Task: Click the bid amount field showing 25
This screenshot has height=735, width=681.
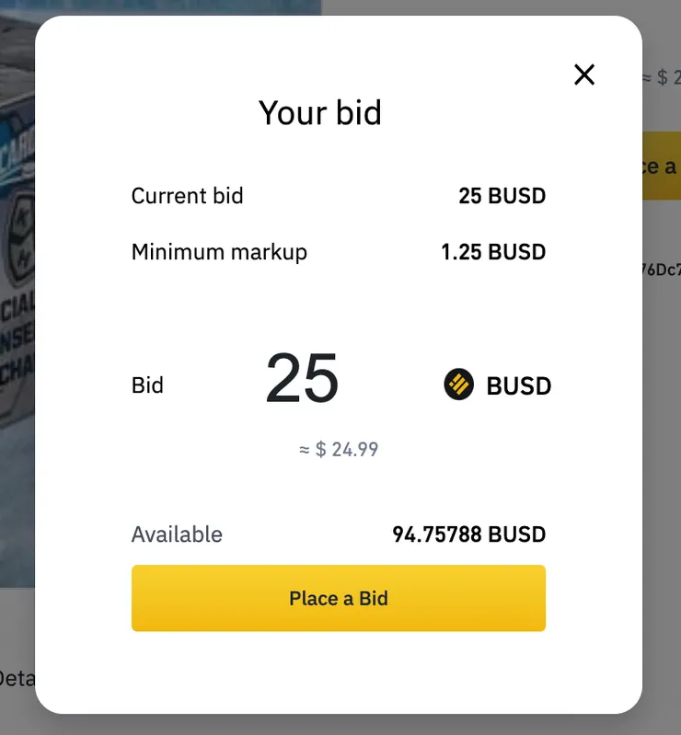Action: pos(303,379)
